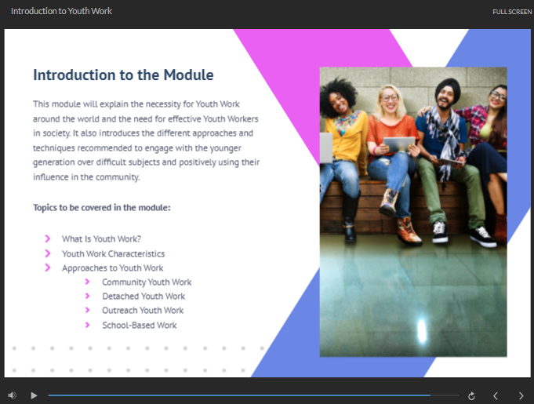Advance to the next slide arrow
Viewport: 534px width, 404px height.
521,395
